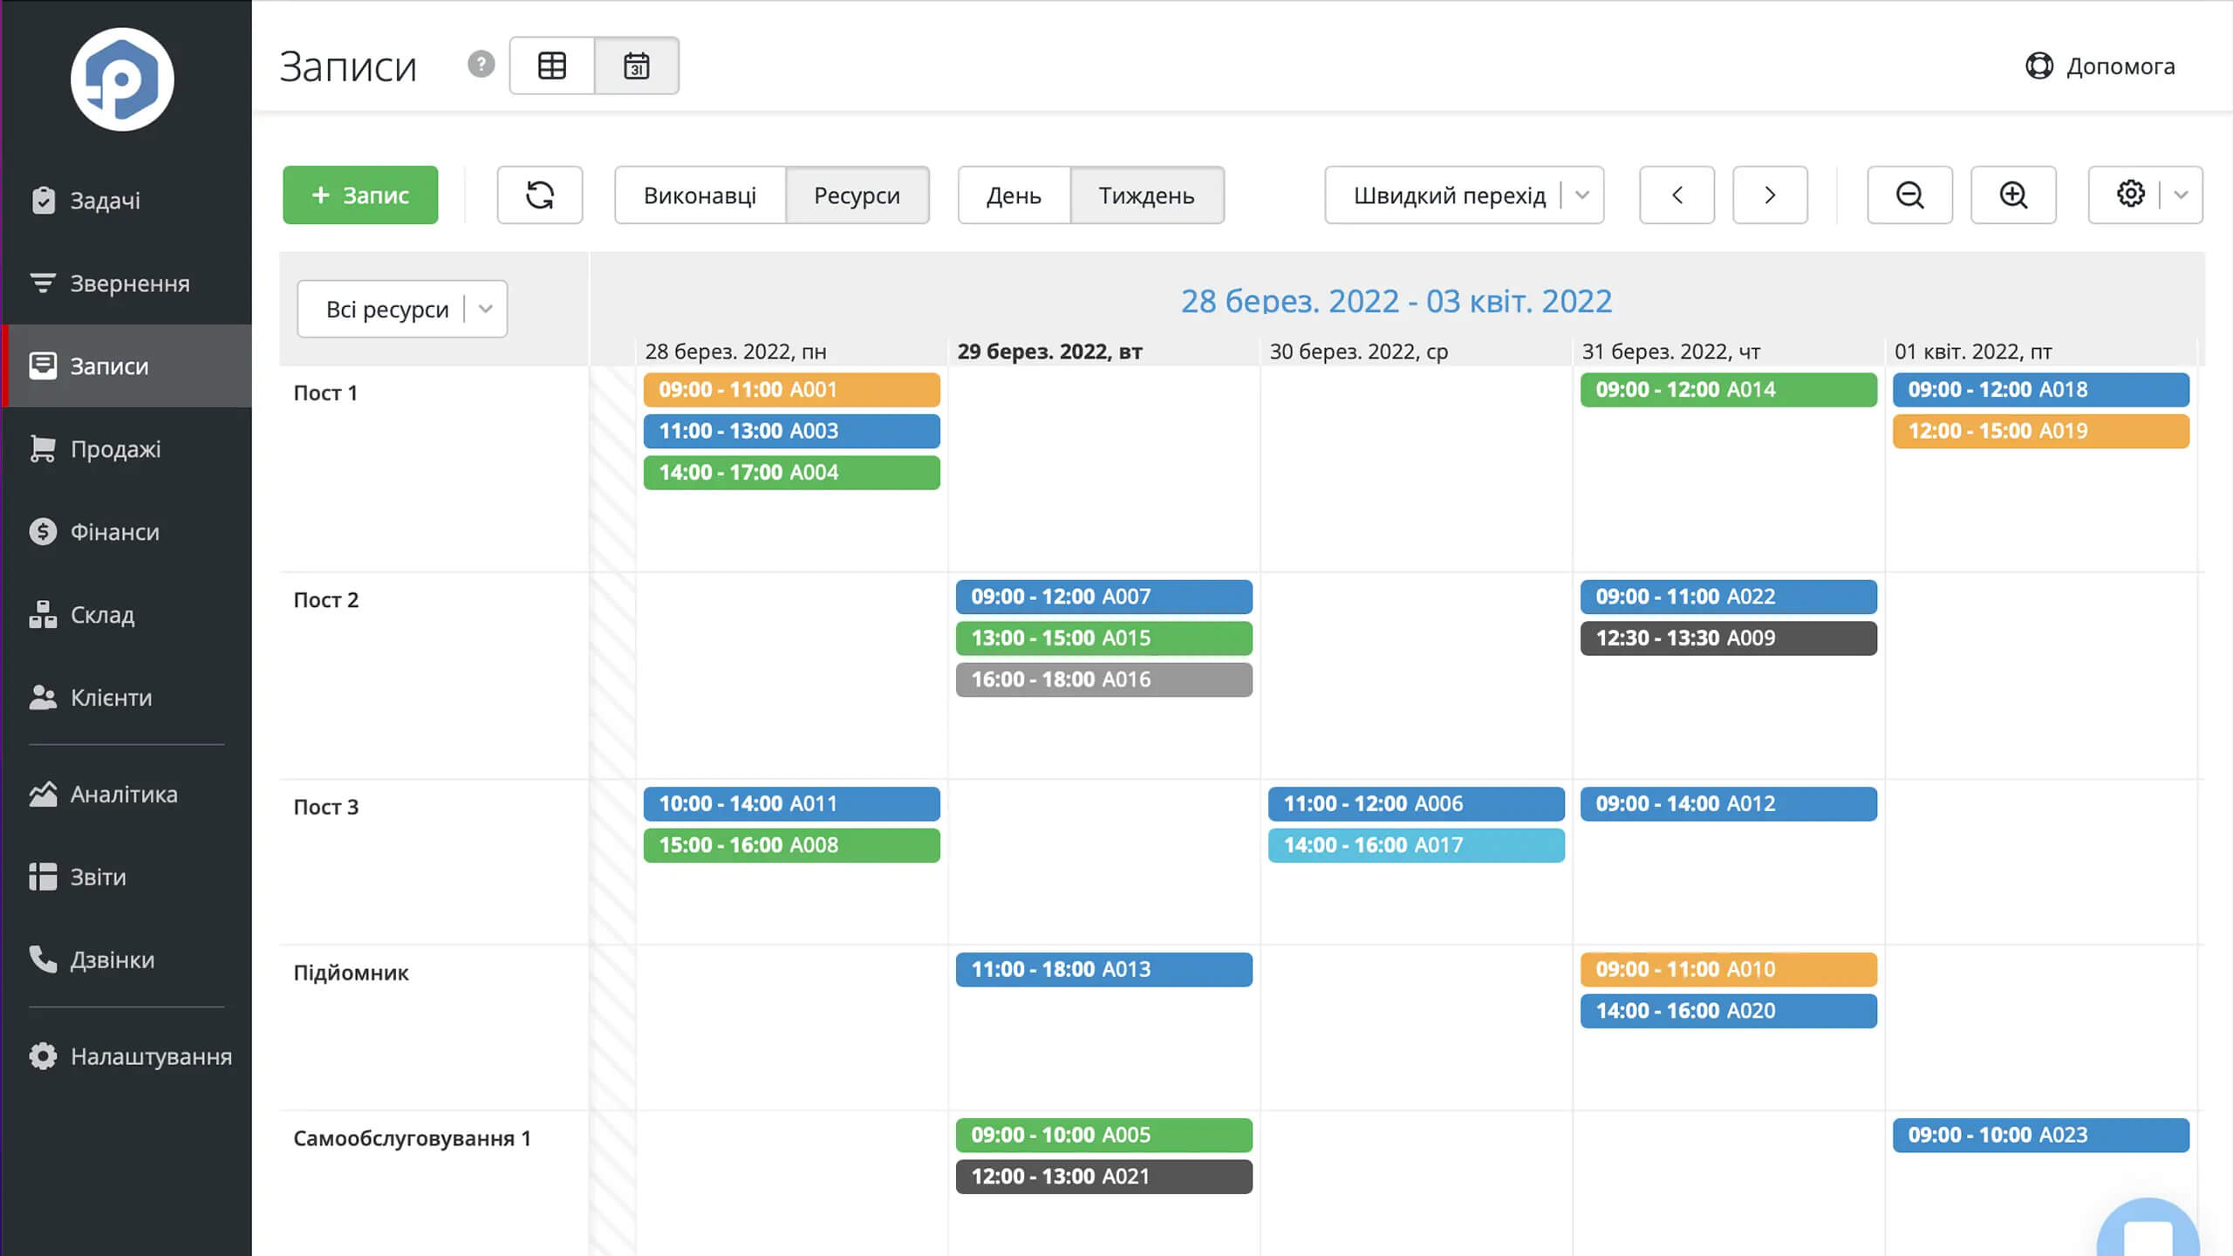Go to previous week arrow
This screenshot has width=2233, height=1256.
coord(1676,195)
